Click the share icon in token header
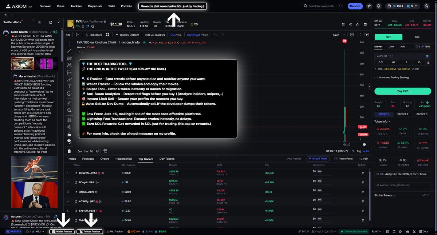Image resolution: width=437 pixels, height=235 pixels. click(x=350, y=24)
